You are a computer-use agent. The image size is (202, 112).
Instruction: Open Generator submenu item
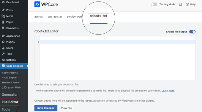click(x=10, y=94)
